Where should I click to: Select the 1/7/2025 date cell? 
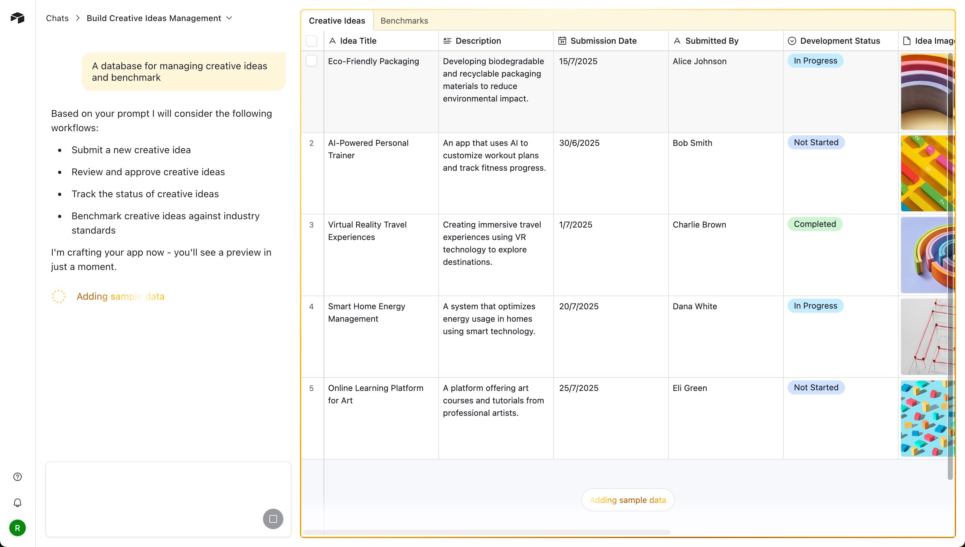(x=611, y=255)
